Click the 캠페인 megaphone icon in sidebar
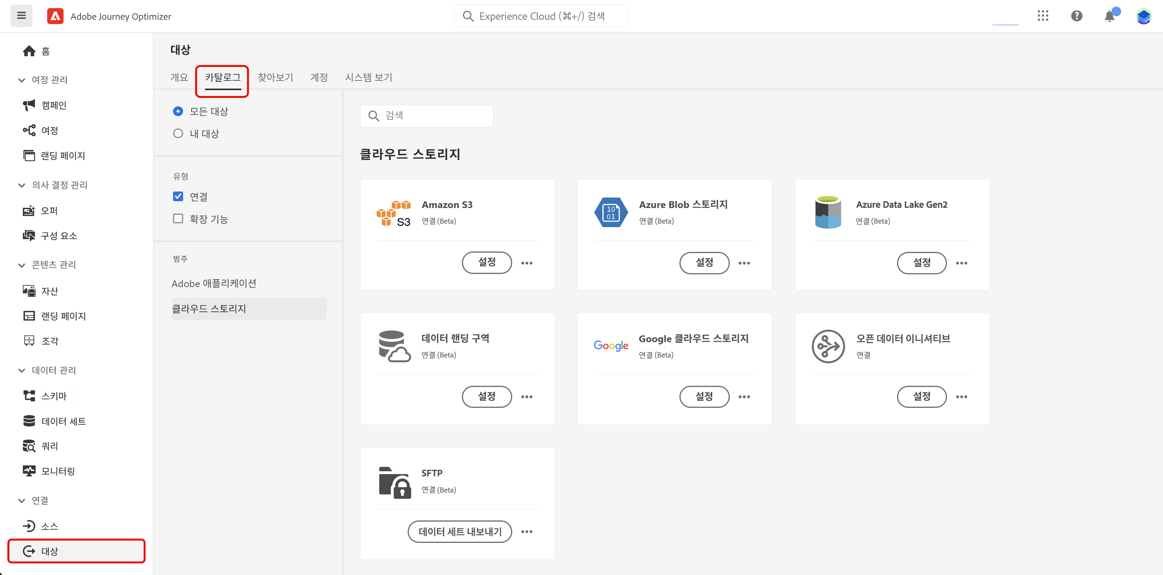Image resolution: width=1163 pixels, height=575 pixels. pyautogui.click(x=29, y=105)
